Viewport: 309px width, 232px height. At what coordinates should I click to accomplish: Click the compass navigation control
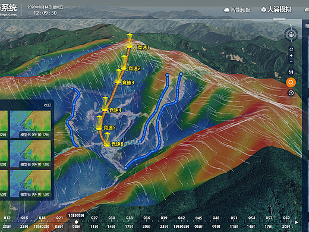tap(291, 35)
